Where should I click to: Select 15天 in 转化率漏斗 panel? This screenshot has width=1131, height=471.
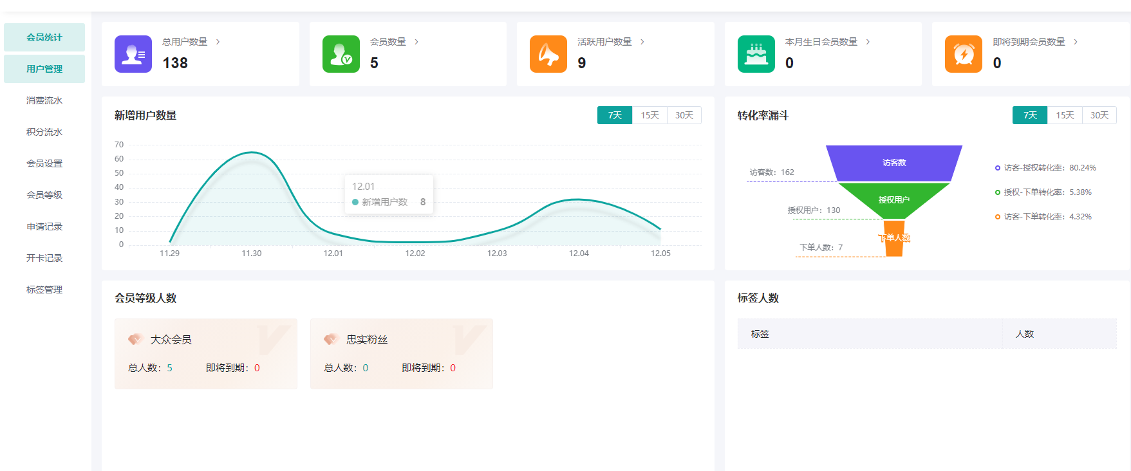1065,115
